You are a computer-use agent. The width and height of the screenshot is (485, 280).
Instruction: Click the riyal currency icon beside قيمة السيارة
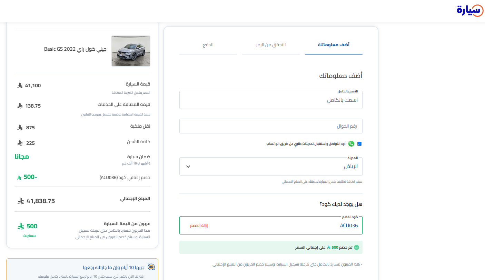coord(20,85)
